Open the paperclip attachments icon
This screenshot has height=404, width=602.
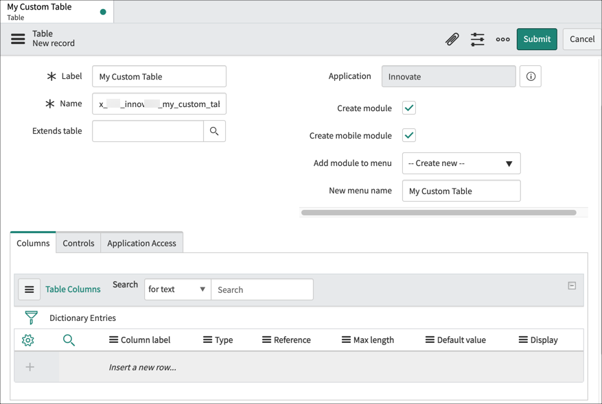pos(452,39)
